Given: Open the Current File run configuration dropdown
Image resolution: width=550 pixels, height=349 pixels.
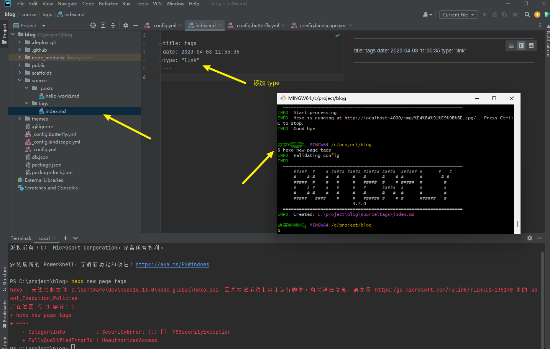Looking at the screenshot, I should 458,15.
